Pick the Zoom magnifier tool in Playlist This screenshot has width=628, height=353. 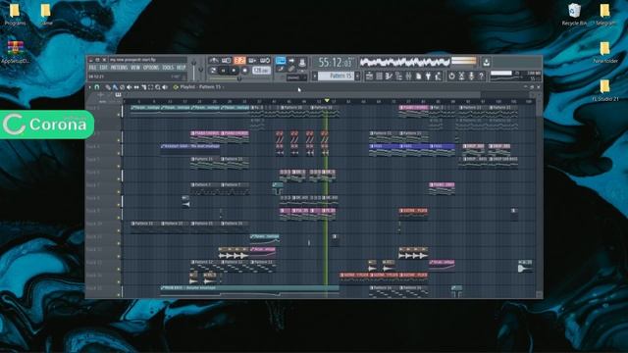pos(157,87)
